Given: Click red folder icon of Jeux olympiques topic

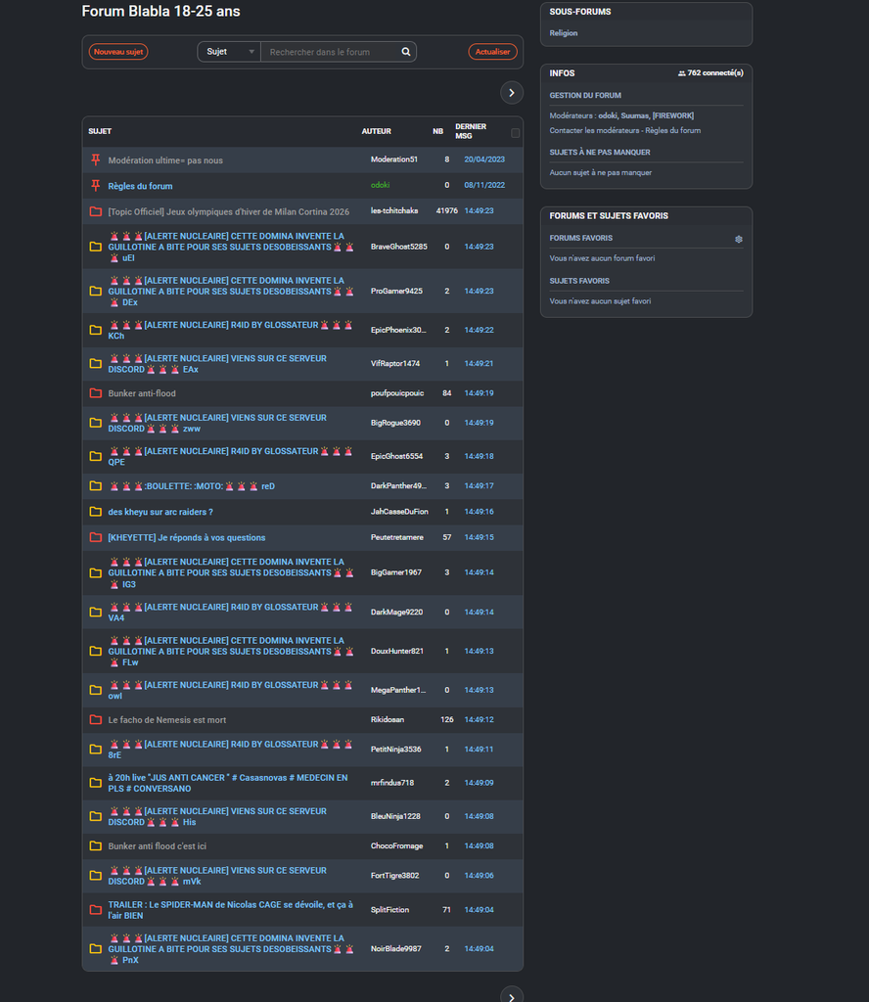Looking at the screenshot, I should (x=95, y=211).
